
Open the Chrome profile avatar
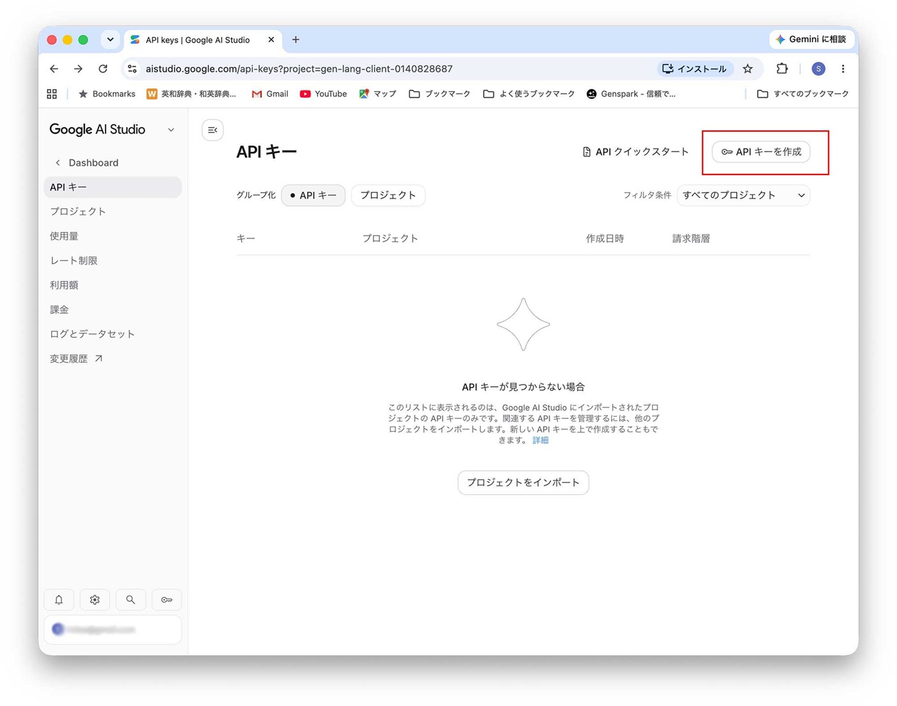[818, 69]
